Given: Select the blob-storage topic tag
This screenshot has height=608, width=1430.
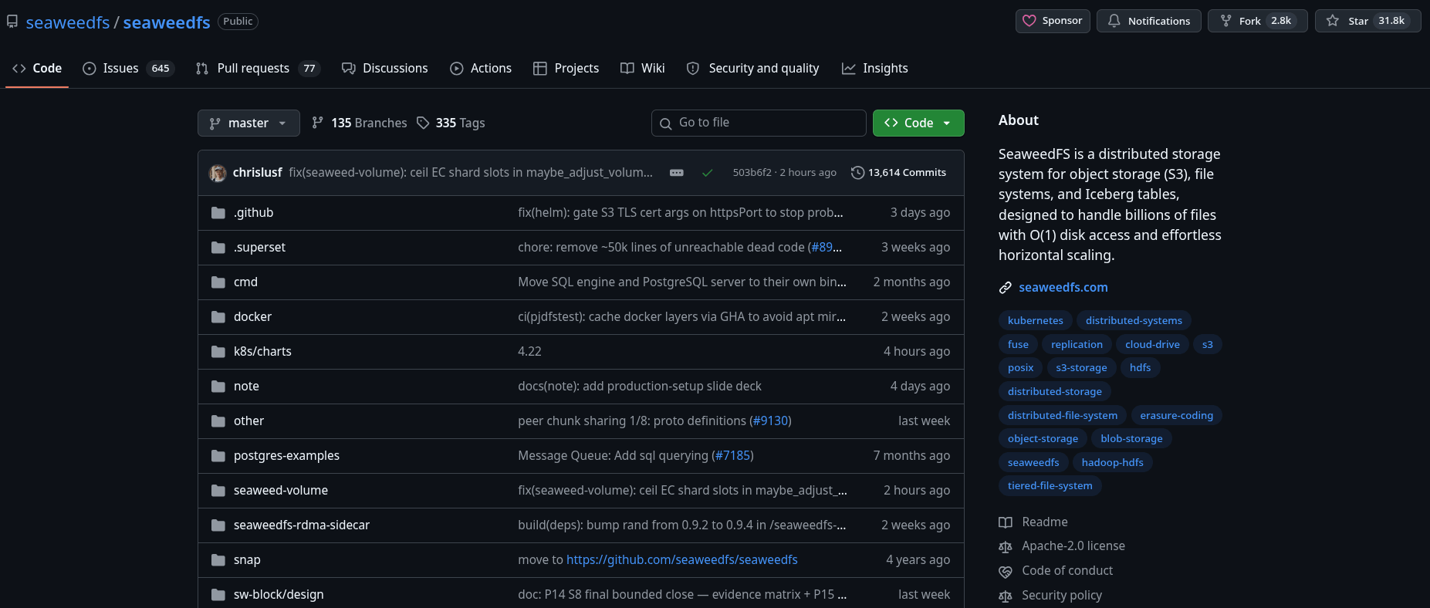Looking at the screenshot, I should (x=1131, y=439).
